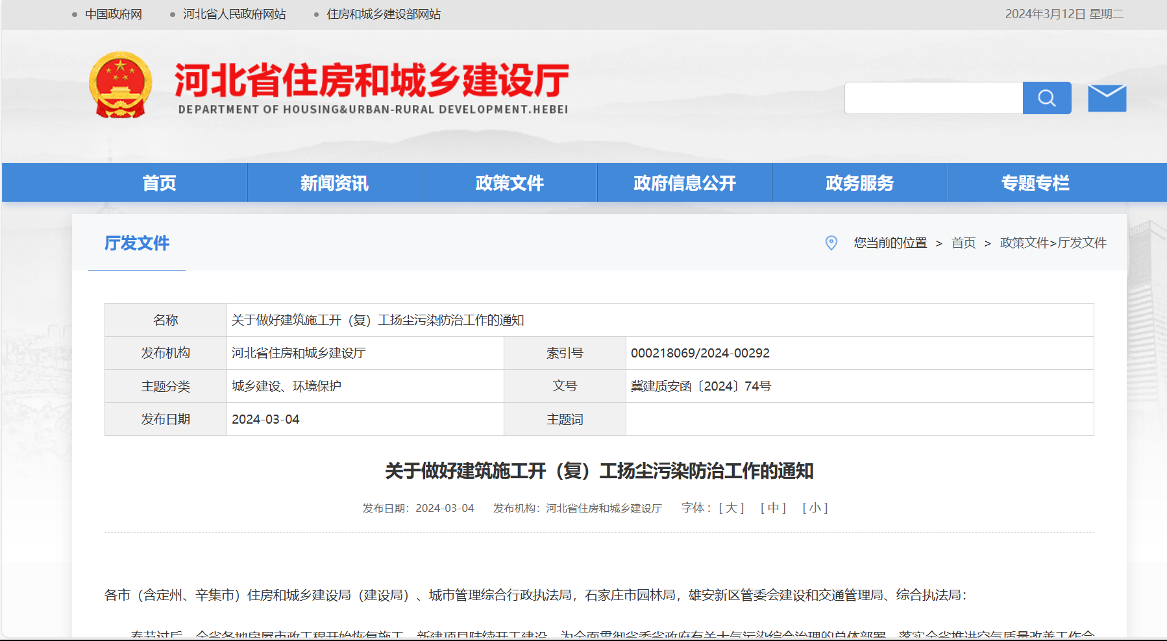Open the 住房和城乡建设部网站 link
The height and width of the screenshot is (641, 1167).
pyautogui.click(x=384, y=14)
